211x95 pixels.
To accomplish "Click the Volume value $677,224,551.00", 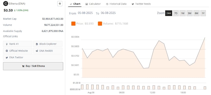I will pos(54,25).
